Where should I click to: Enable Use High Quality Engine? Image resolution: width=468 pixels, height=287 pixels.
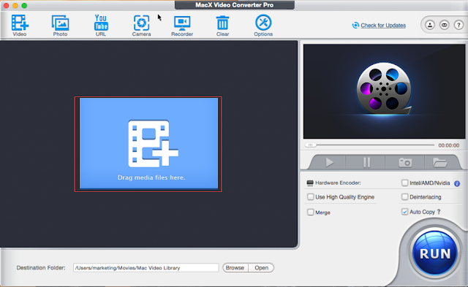coord(310,197)
